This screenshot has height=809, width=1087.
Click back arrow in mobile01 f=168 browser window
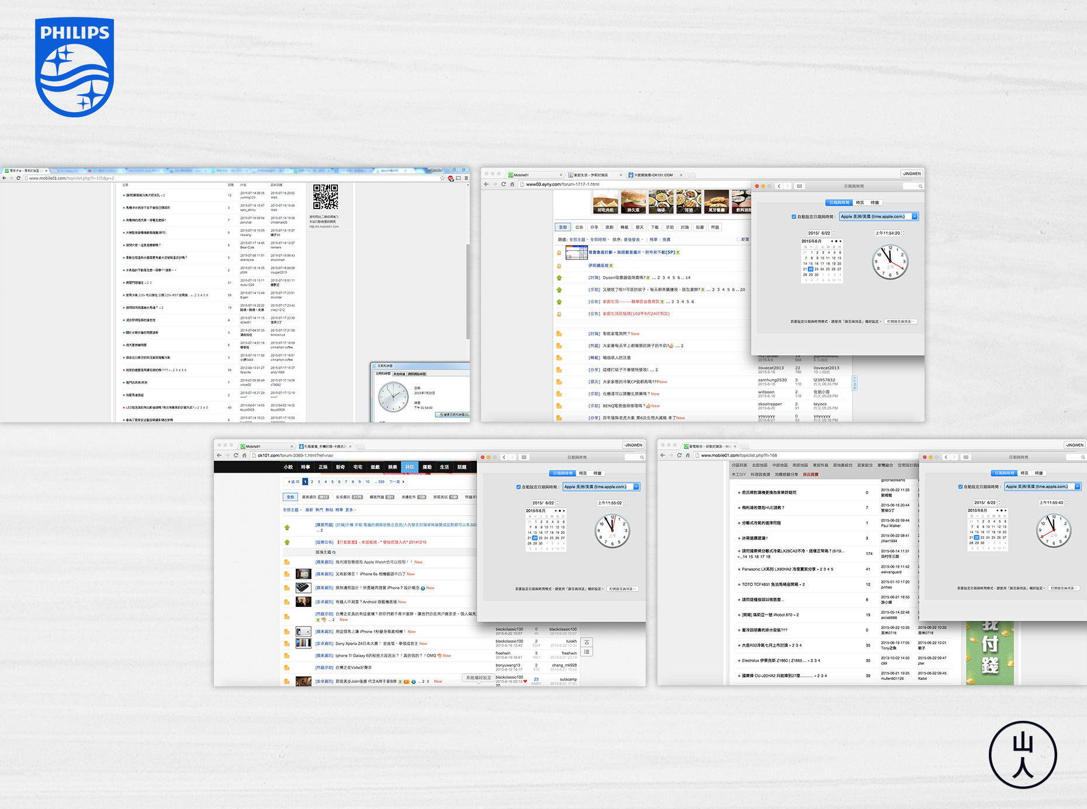click(662, 455)
